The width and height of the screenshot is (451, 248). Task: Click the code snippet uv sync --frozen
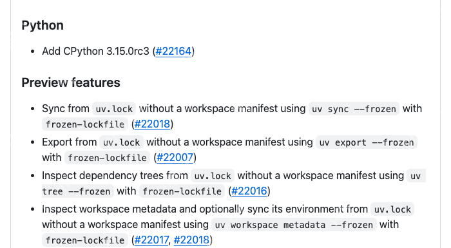pos(354,109)
